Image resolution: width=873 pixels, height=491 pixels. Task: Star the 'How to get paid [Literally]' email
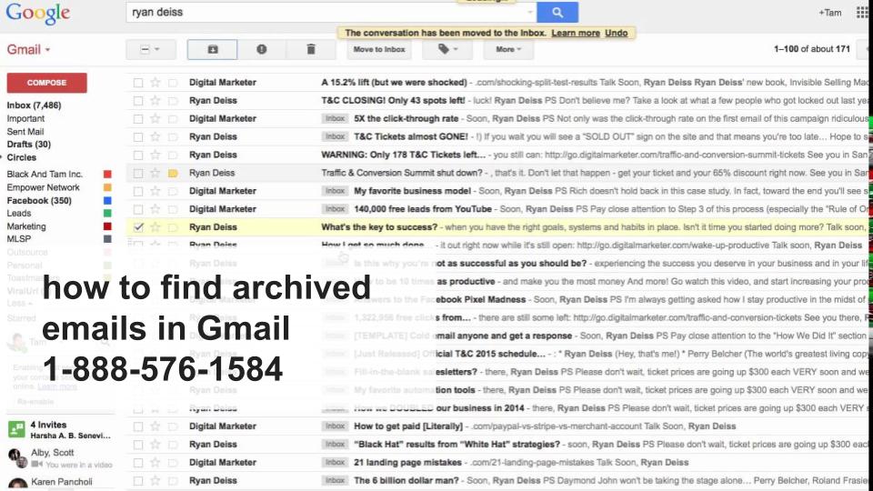(x=156, y=426)
